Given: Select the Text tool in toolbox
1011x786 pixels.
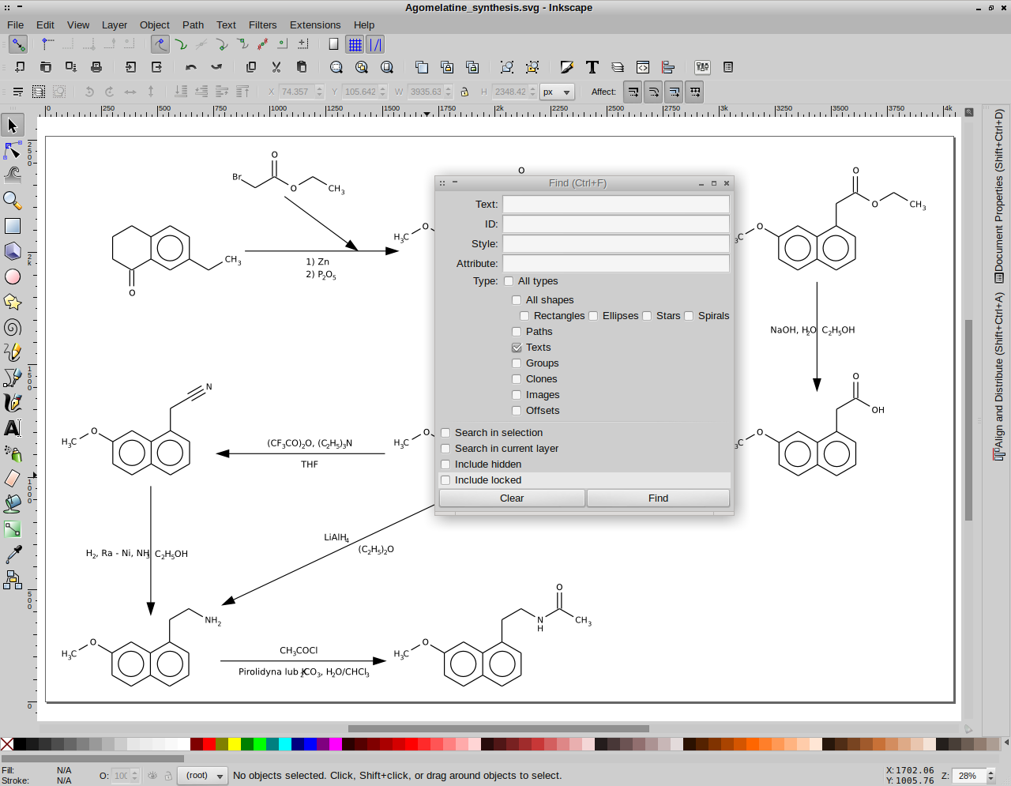Looking at the screenshot, I should point(13,428).
